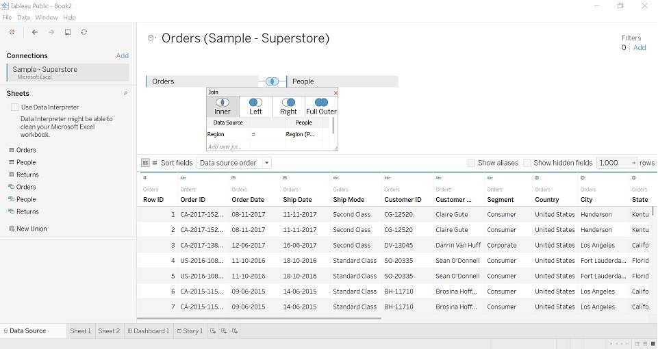Click the Add filters link
Viewport: 658px width, 349px height.
(640, 47)
